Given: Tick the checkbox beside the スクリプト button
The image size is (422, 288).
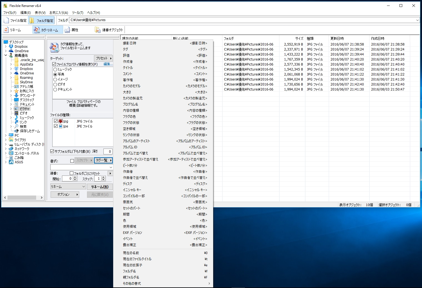Looking at the screenshot, I should point(72,161).
